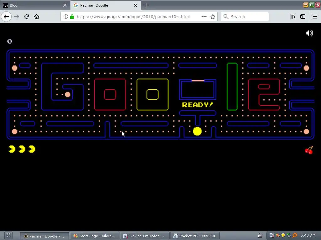Click the cherry bonus fruit icon
This screenshot has height=240, width=321.
tap(309, 150)
